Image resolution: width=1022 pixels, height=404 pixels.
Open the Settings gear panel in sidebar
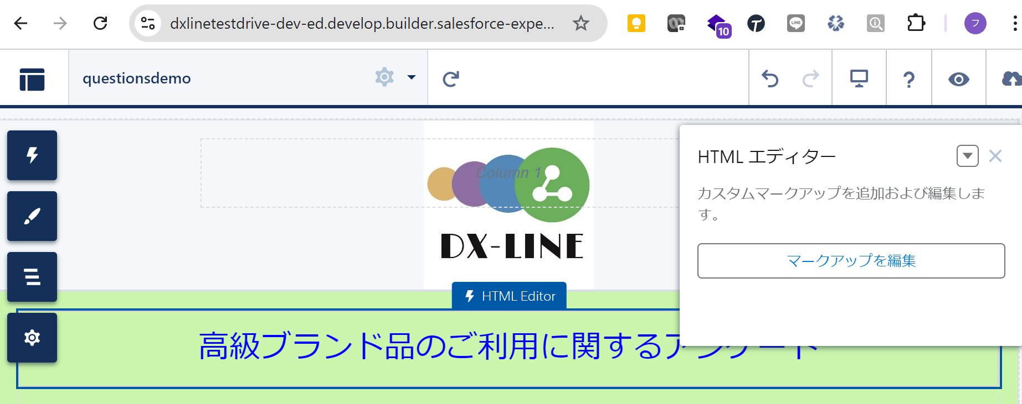[x=32, y=338]
